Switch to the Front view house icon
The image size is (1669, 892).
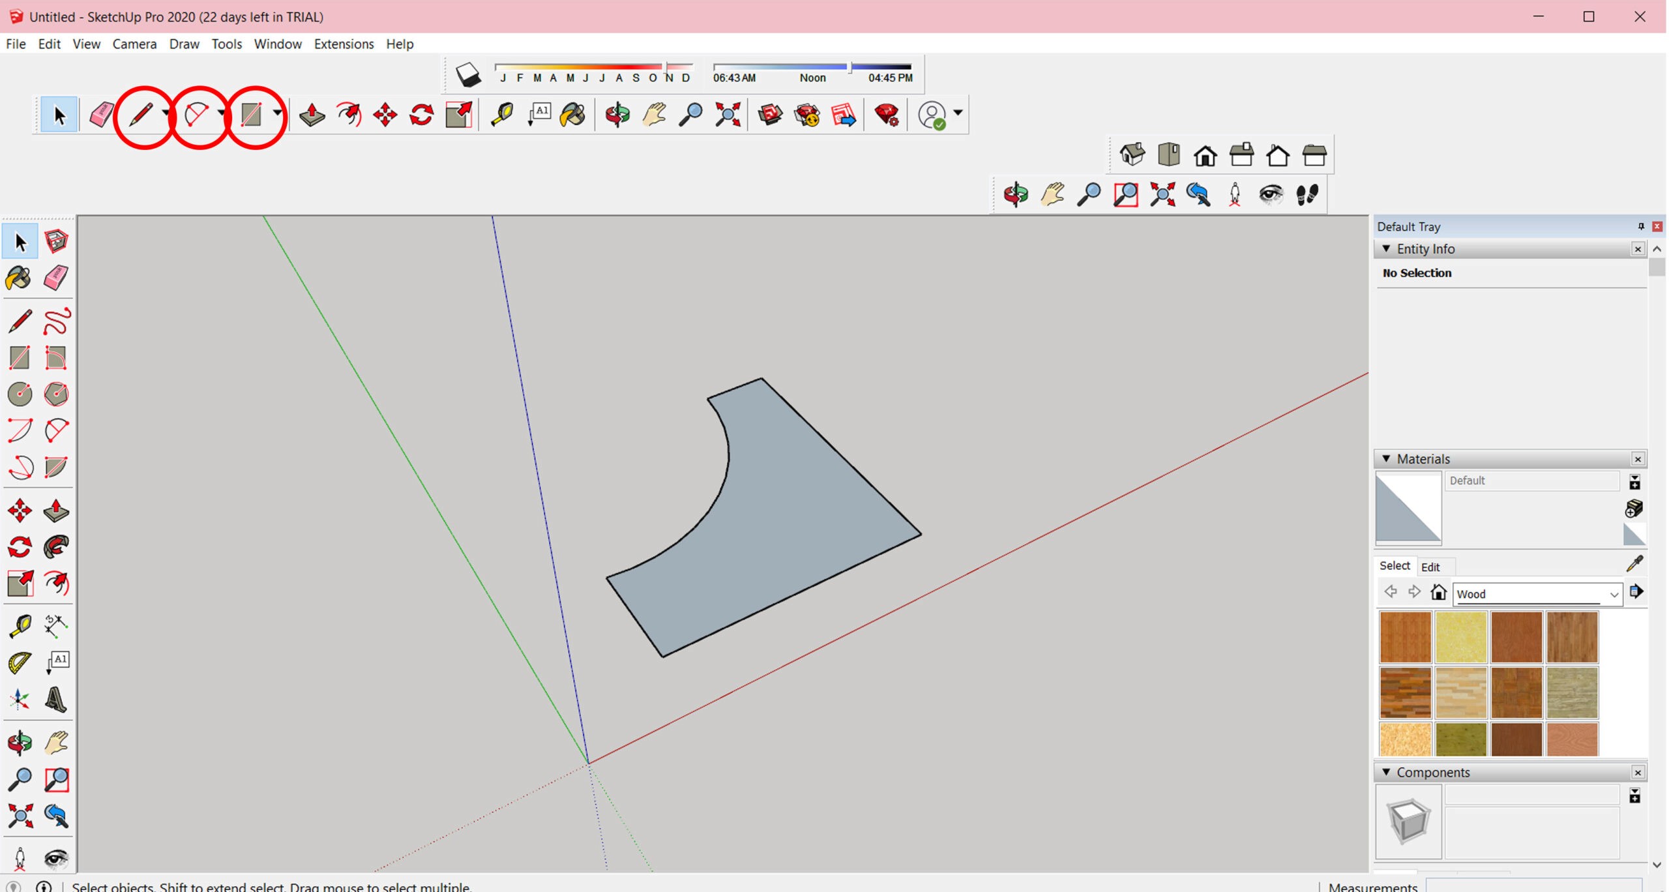1205,156
